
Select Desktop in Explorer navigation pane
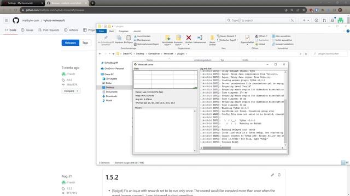109,88
